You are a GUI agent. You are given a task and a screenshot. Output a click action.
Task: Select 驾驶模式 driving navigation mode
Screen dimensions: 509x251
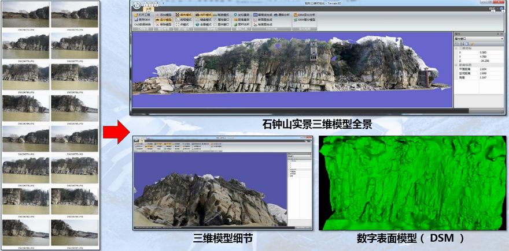point(222,15)
